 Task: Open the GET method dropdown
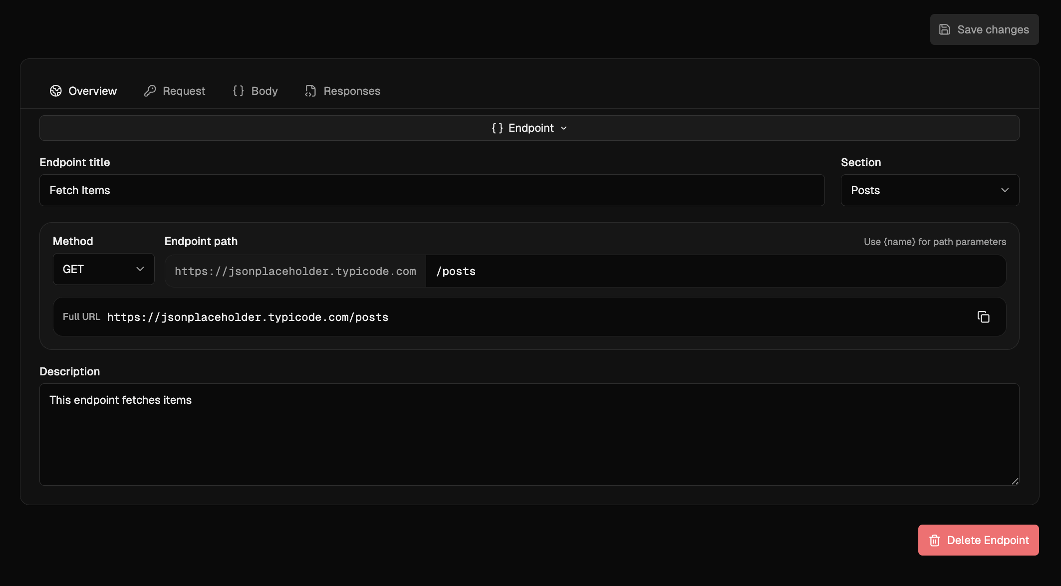click(x=103, y=269)
